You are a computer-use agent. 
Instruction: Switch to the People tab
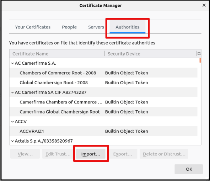[x=69, y=27]
